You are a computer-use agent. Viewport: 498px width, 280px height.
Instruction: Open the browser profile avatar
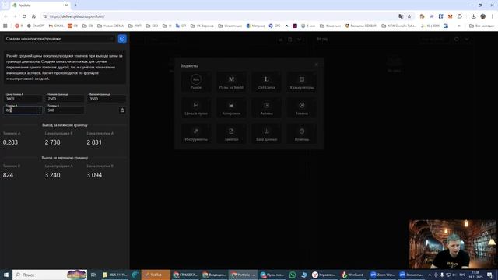[x=483, y=16]
